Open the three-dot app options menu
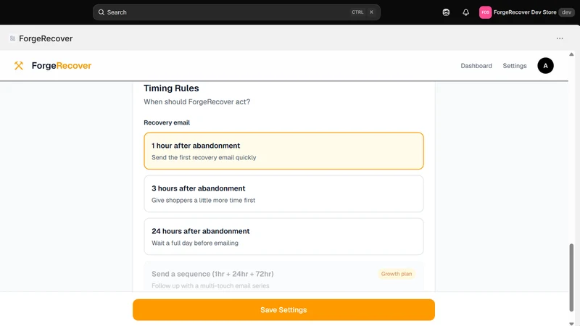 pos(560,38)
